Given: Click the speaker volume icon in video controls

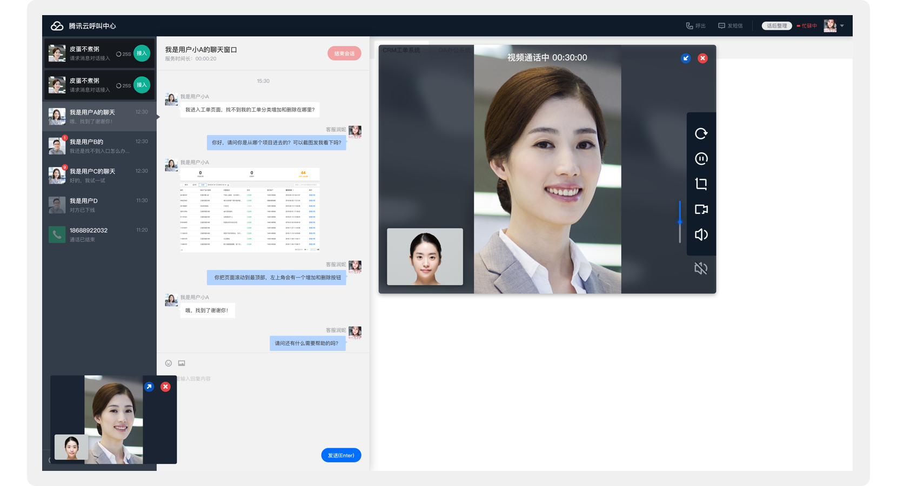Looking at the screenshot, I should pyautogui.click(x=701, y=234).
